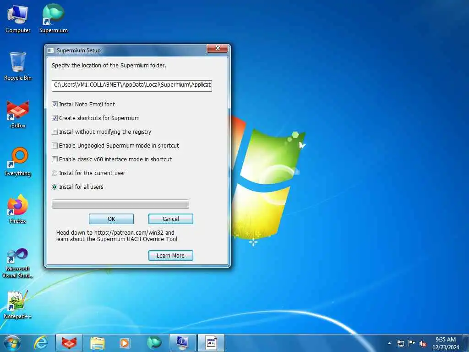
Task: Enable classic v60 interface mode in shortcut
Action: click(x=55, y=159)
